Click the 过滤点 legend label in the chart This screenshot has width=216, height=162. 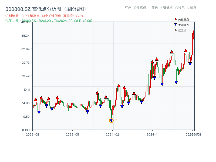click(182, 30)
